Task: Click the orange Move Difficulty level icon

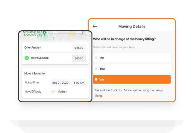Action: coord(53,92)
